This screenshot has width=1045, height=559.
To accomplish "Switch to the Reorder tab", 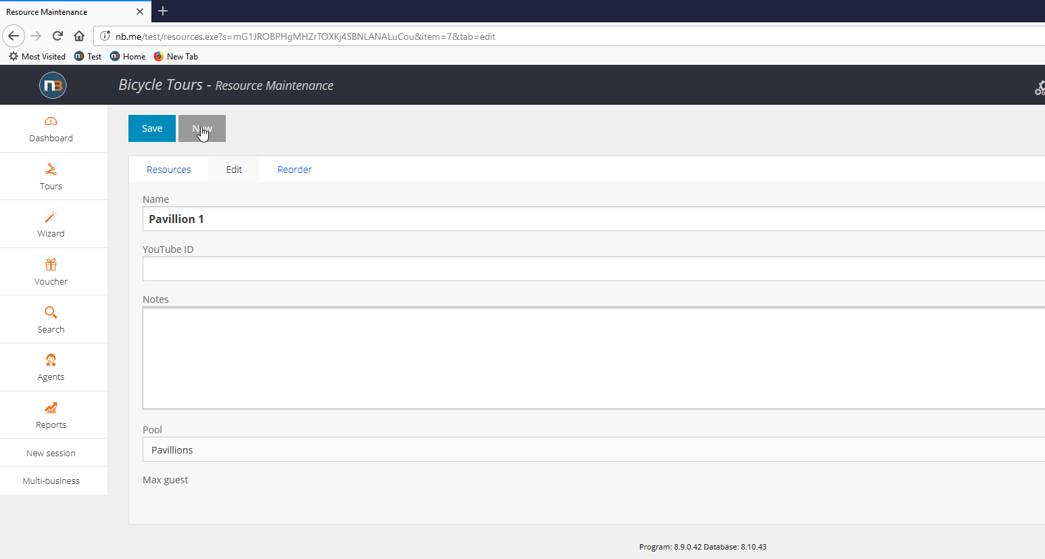I will coord(295,170).
